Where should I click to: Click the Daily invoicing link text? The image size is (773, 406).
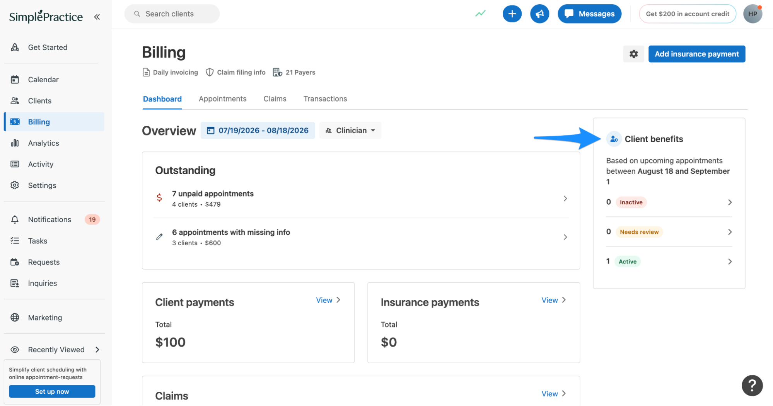(x=175, y=72)
